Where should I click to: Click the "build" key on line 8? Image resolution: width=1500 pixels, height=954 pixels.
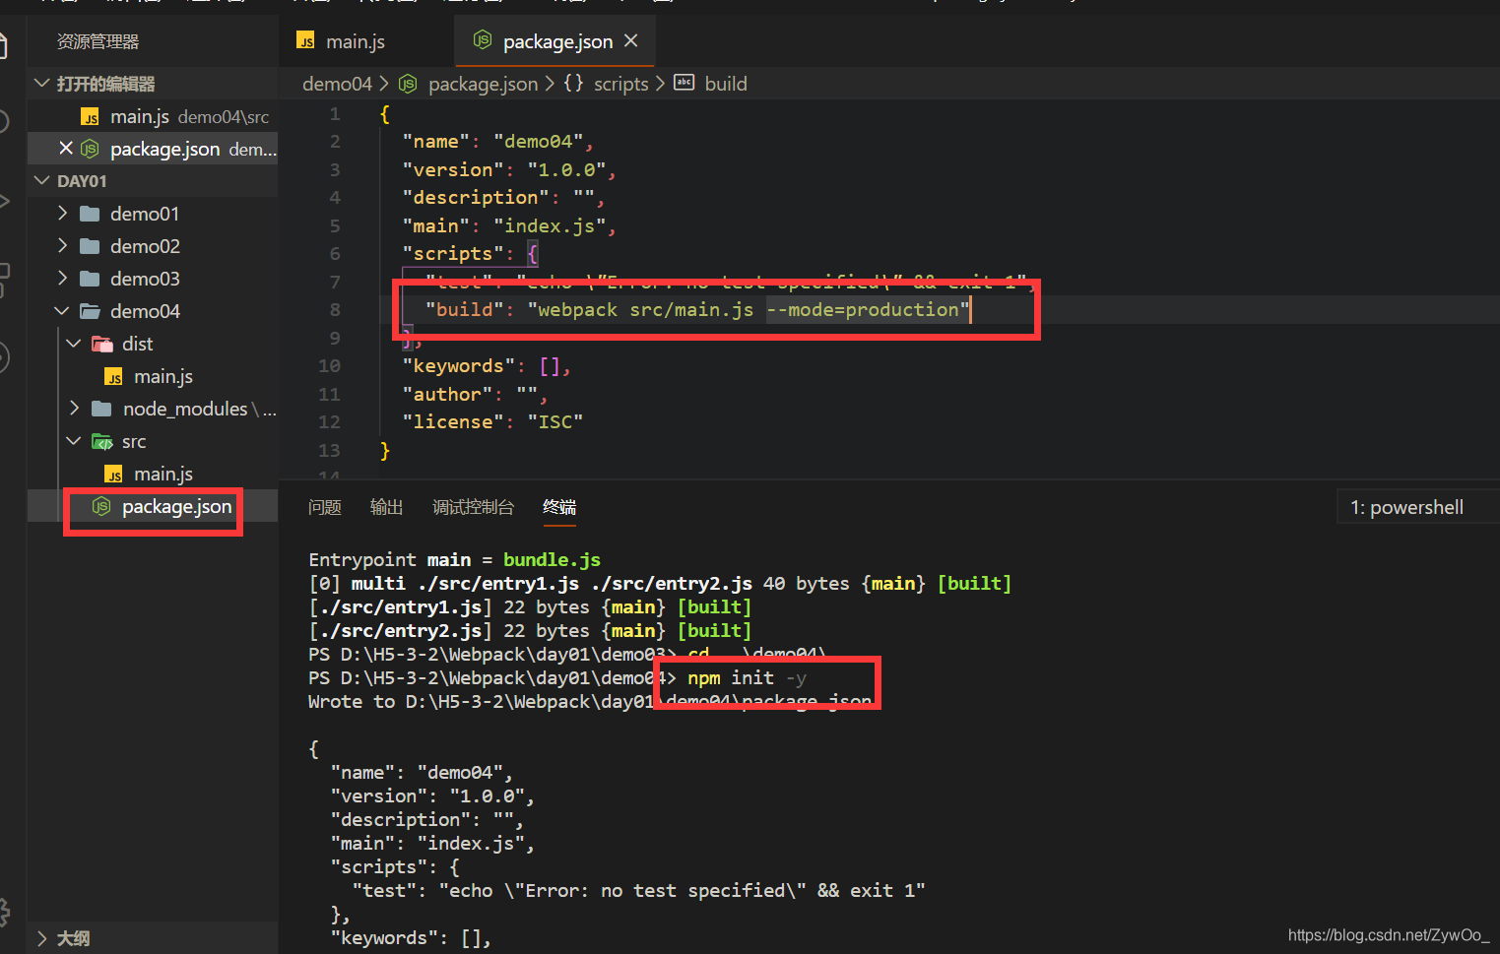tap(464, 309)
